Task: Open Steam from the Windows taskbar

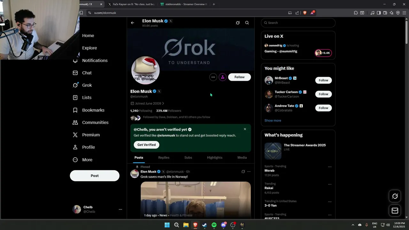Action: 204,225
